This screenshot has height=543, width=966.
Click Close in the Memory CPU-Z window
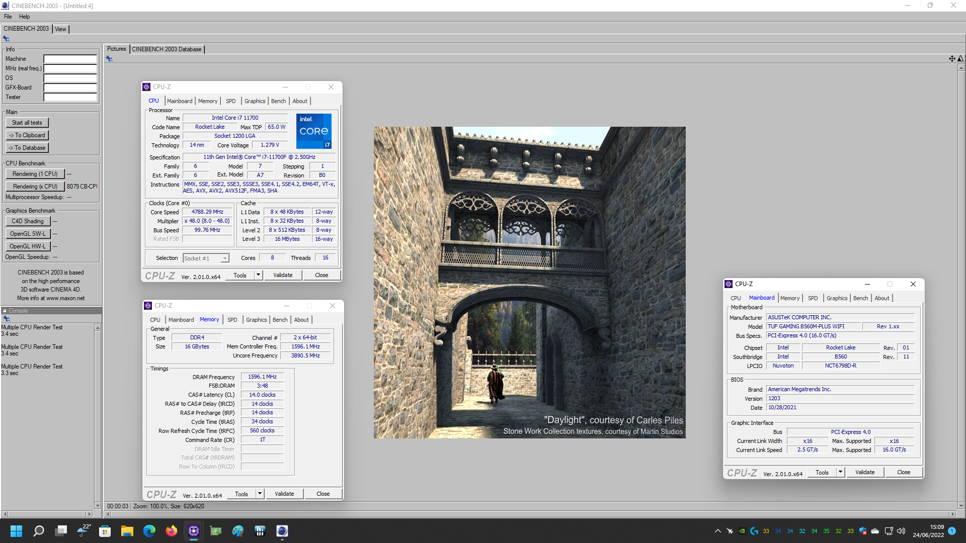click(x=323, y=494)
